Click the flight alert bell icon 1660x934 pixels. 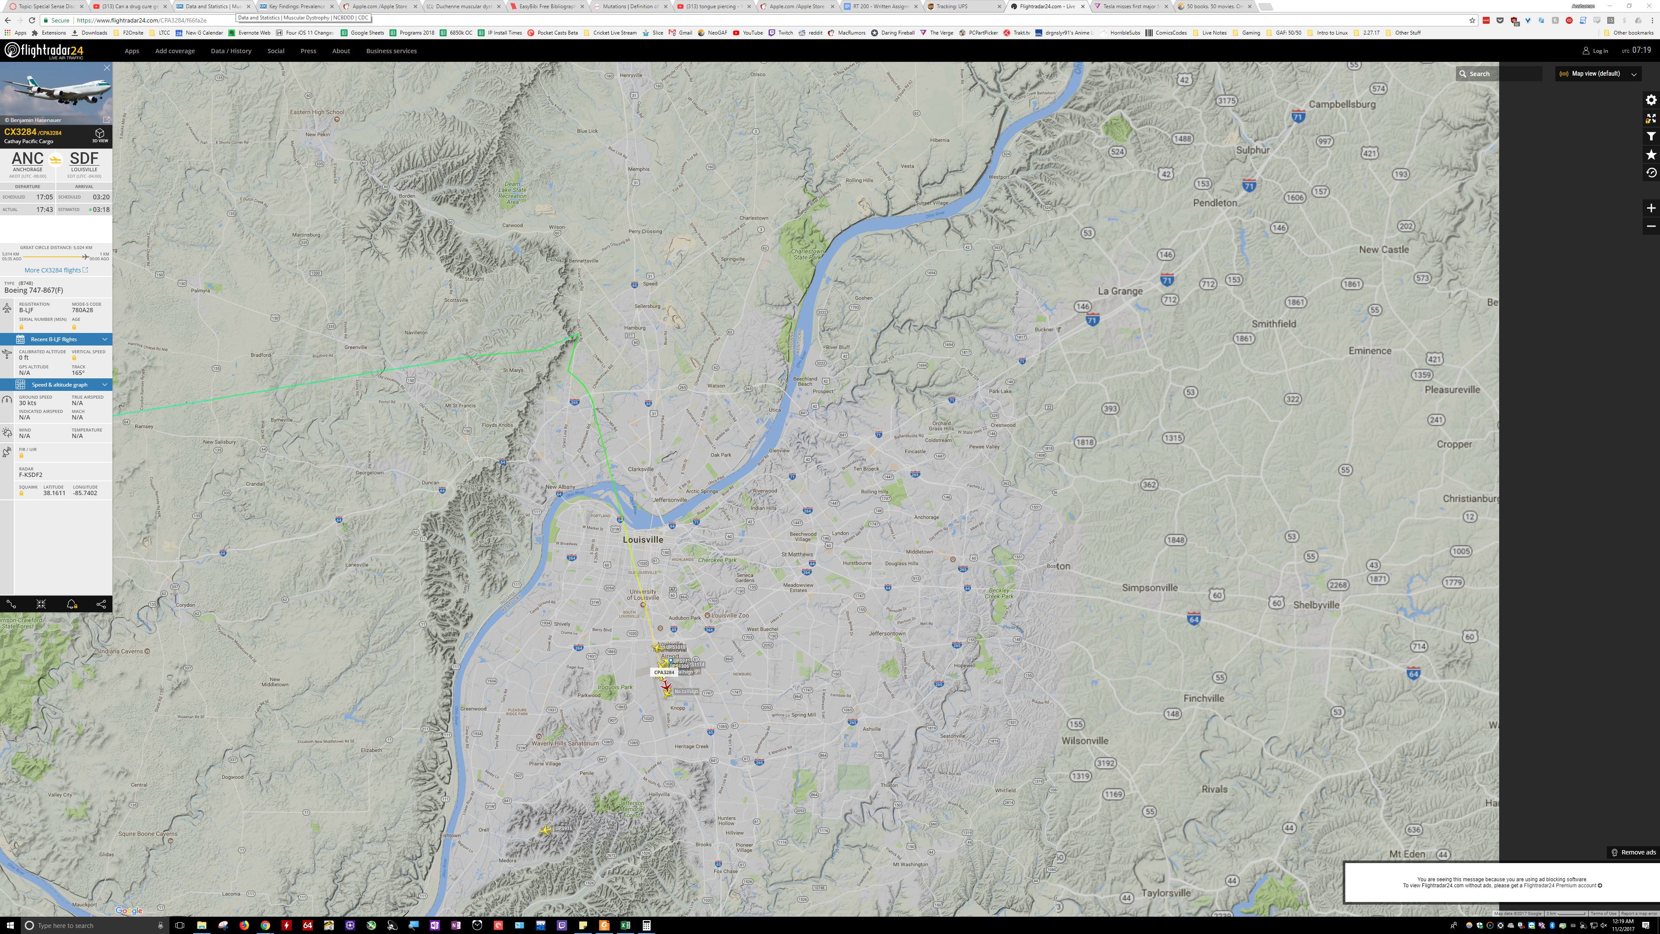click(x=71, y=604)
